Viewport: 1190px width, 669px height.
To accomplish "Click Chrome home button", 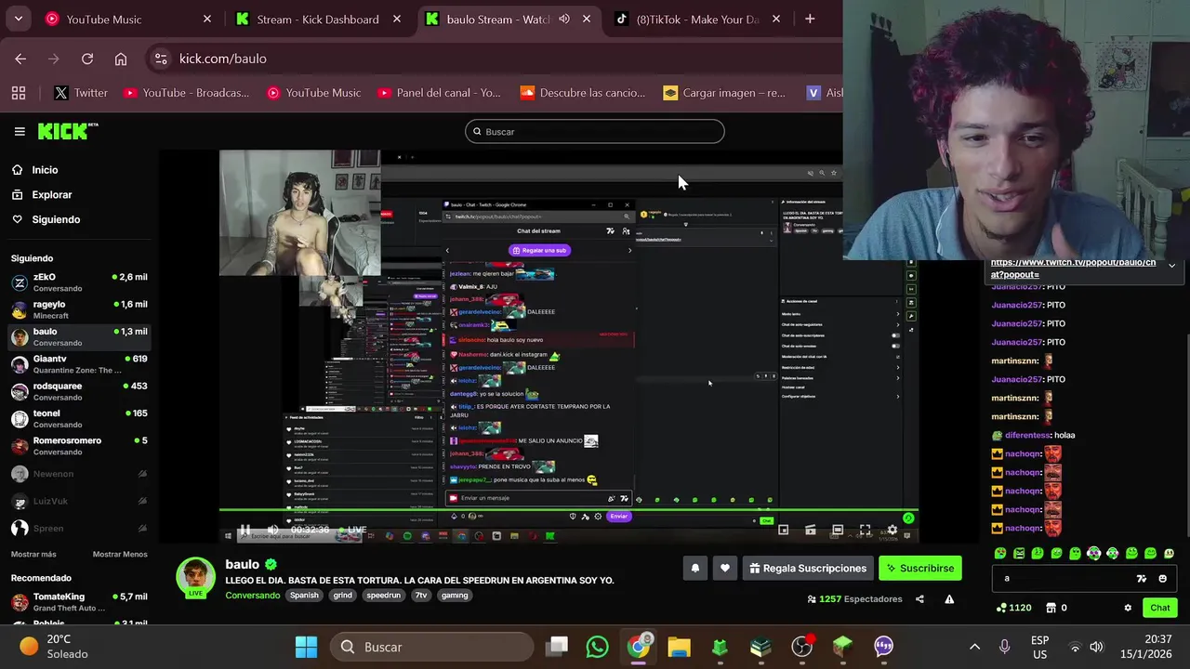I will (x=121, y=59).
